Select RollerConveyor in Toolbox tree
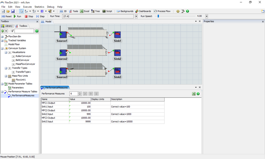Screen dimensions: 265x159 click(23, 56)
